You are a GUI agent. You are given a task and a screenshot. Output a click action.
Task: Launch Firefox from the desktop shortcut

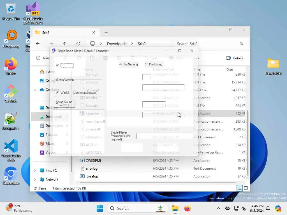[11, 66]
